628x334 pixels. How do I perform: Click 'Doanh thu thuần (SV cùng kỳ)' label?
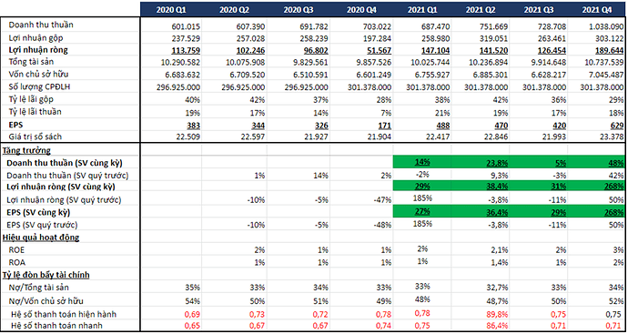pyautogui.click(x=65, y=163)
